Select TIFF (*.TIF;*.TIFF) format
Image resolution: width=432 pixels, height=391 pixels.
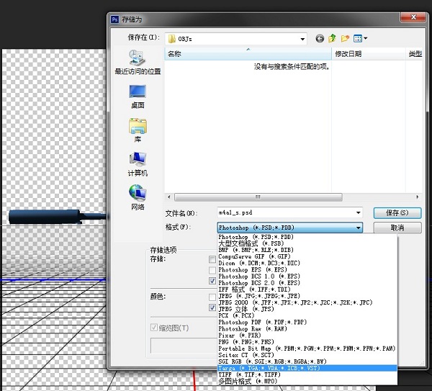(x=307, y=374)
